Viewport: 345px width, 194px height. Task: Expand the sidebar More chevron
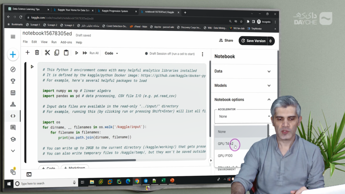tap(13, 151)
